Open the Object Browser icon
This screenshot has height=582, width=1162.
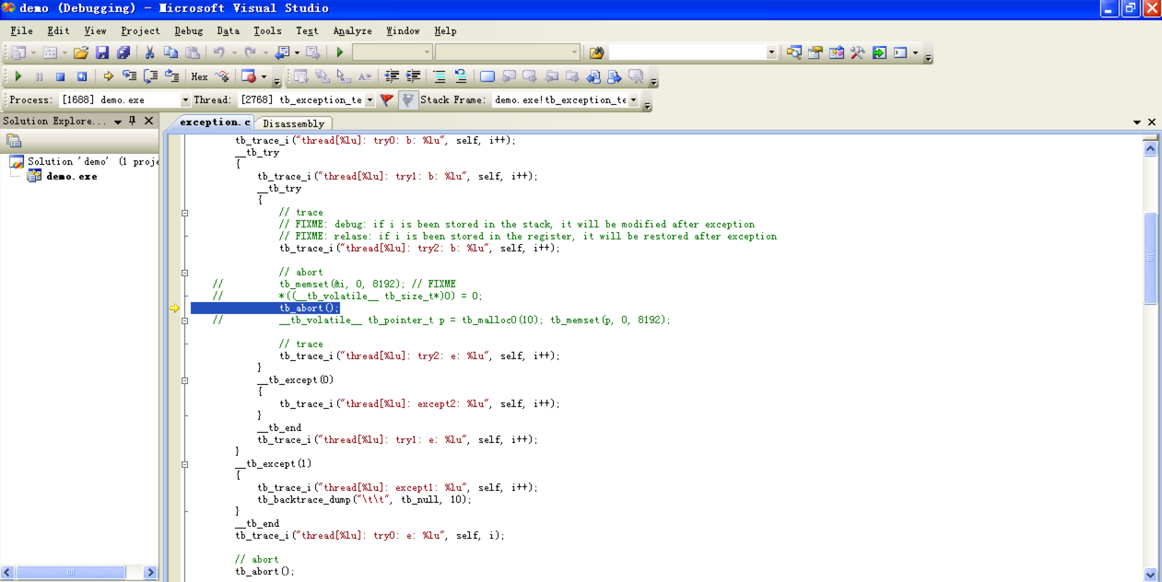(837, 52)
